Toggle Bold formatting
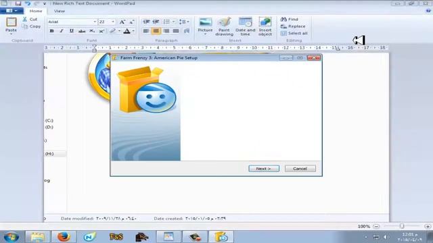 51,31
